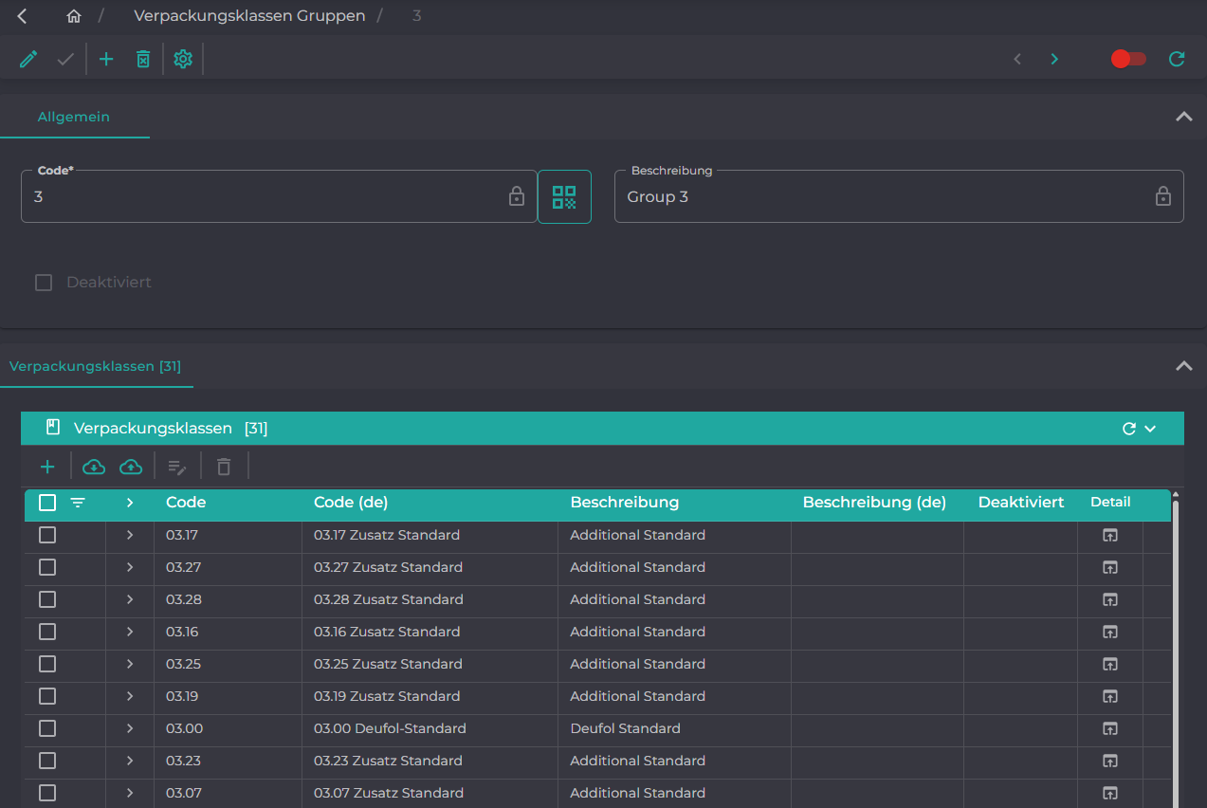Image resolution: width=1207 pixels, height=808 pixels.
Task: Click the pencil edit icon in top toolbar
Action: pyautogui.click(x=28, y=59)
